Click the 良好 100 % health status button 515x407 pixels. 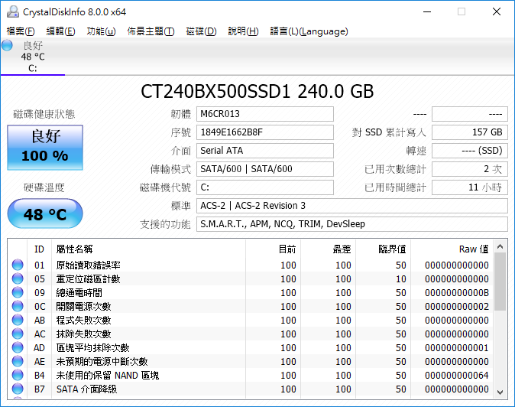click(x=45, y=148)
